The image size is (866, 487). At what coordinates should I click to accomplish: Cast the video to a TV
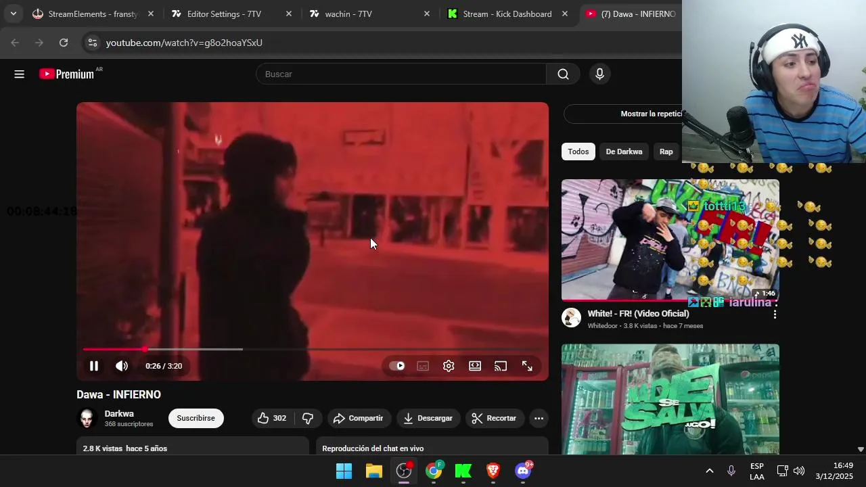pos(501,366)
